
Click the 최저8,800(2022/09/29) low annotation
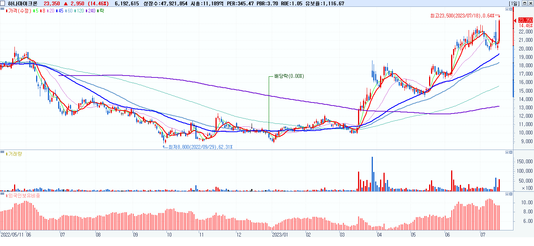point(200,147)
